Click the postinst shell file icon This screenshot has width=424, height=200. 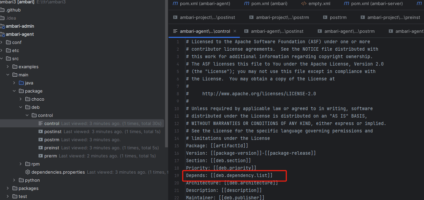(41, 131)
